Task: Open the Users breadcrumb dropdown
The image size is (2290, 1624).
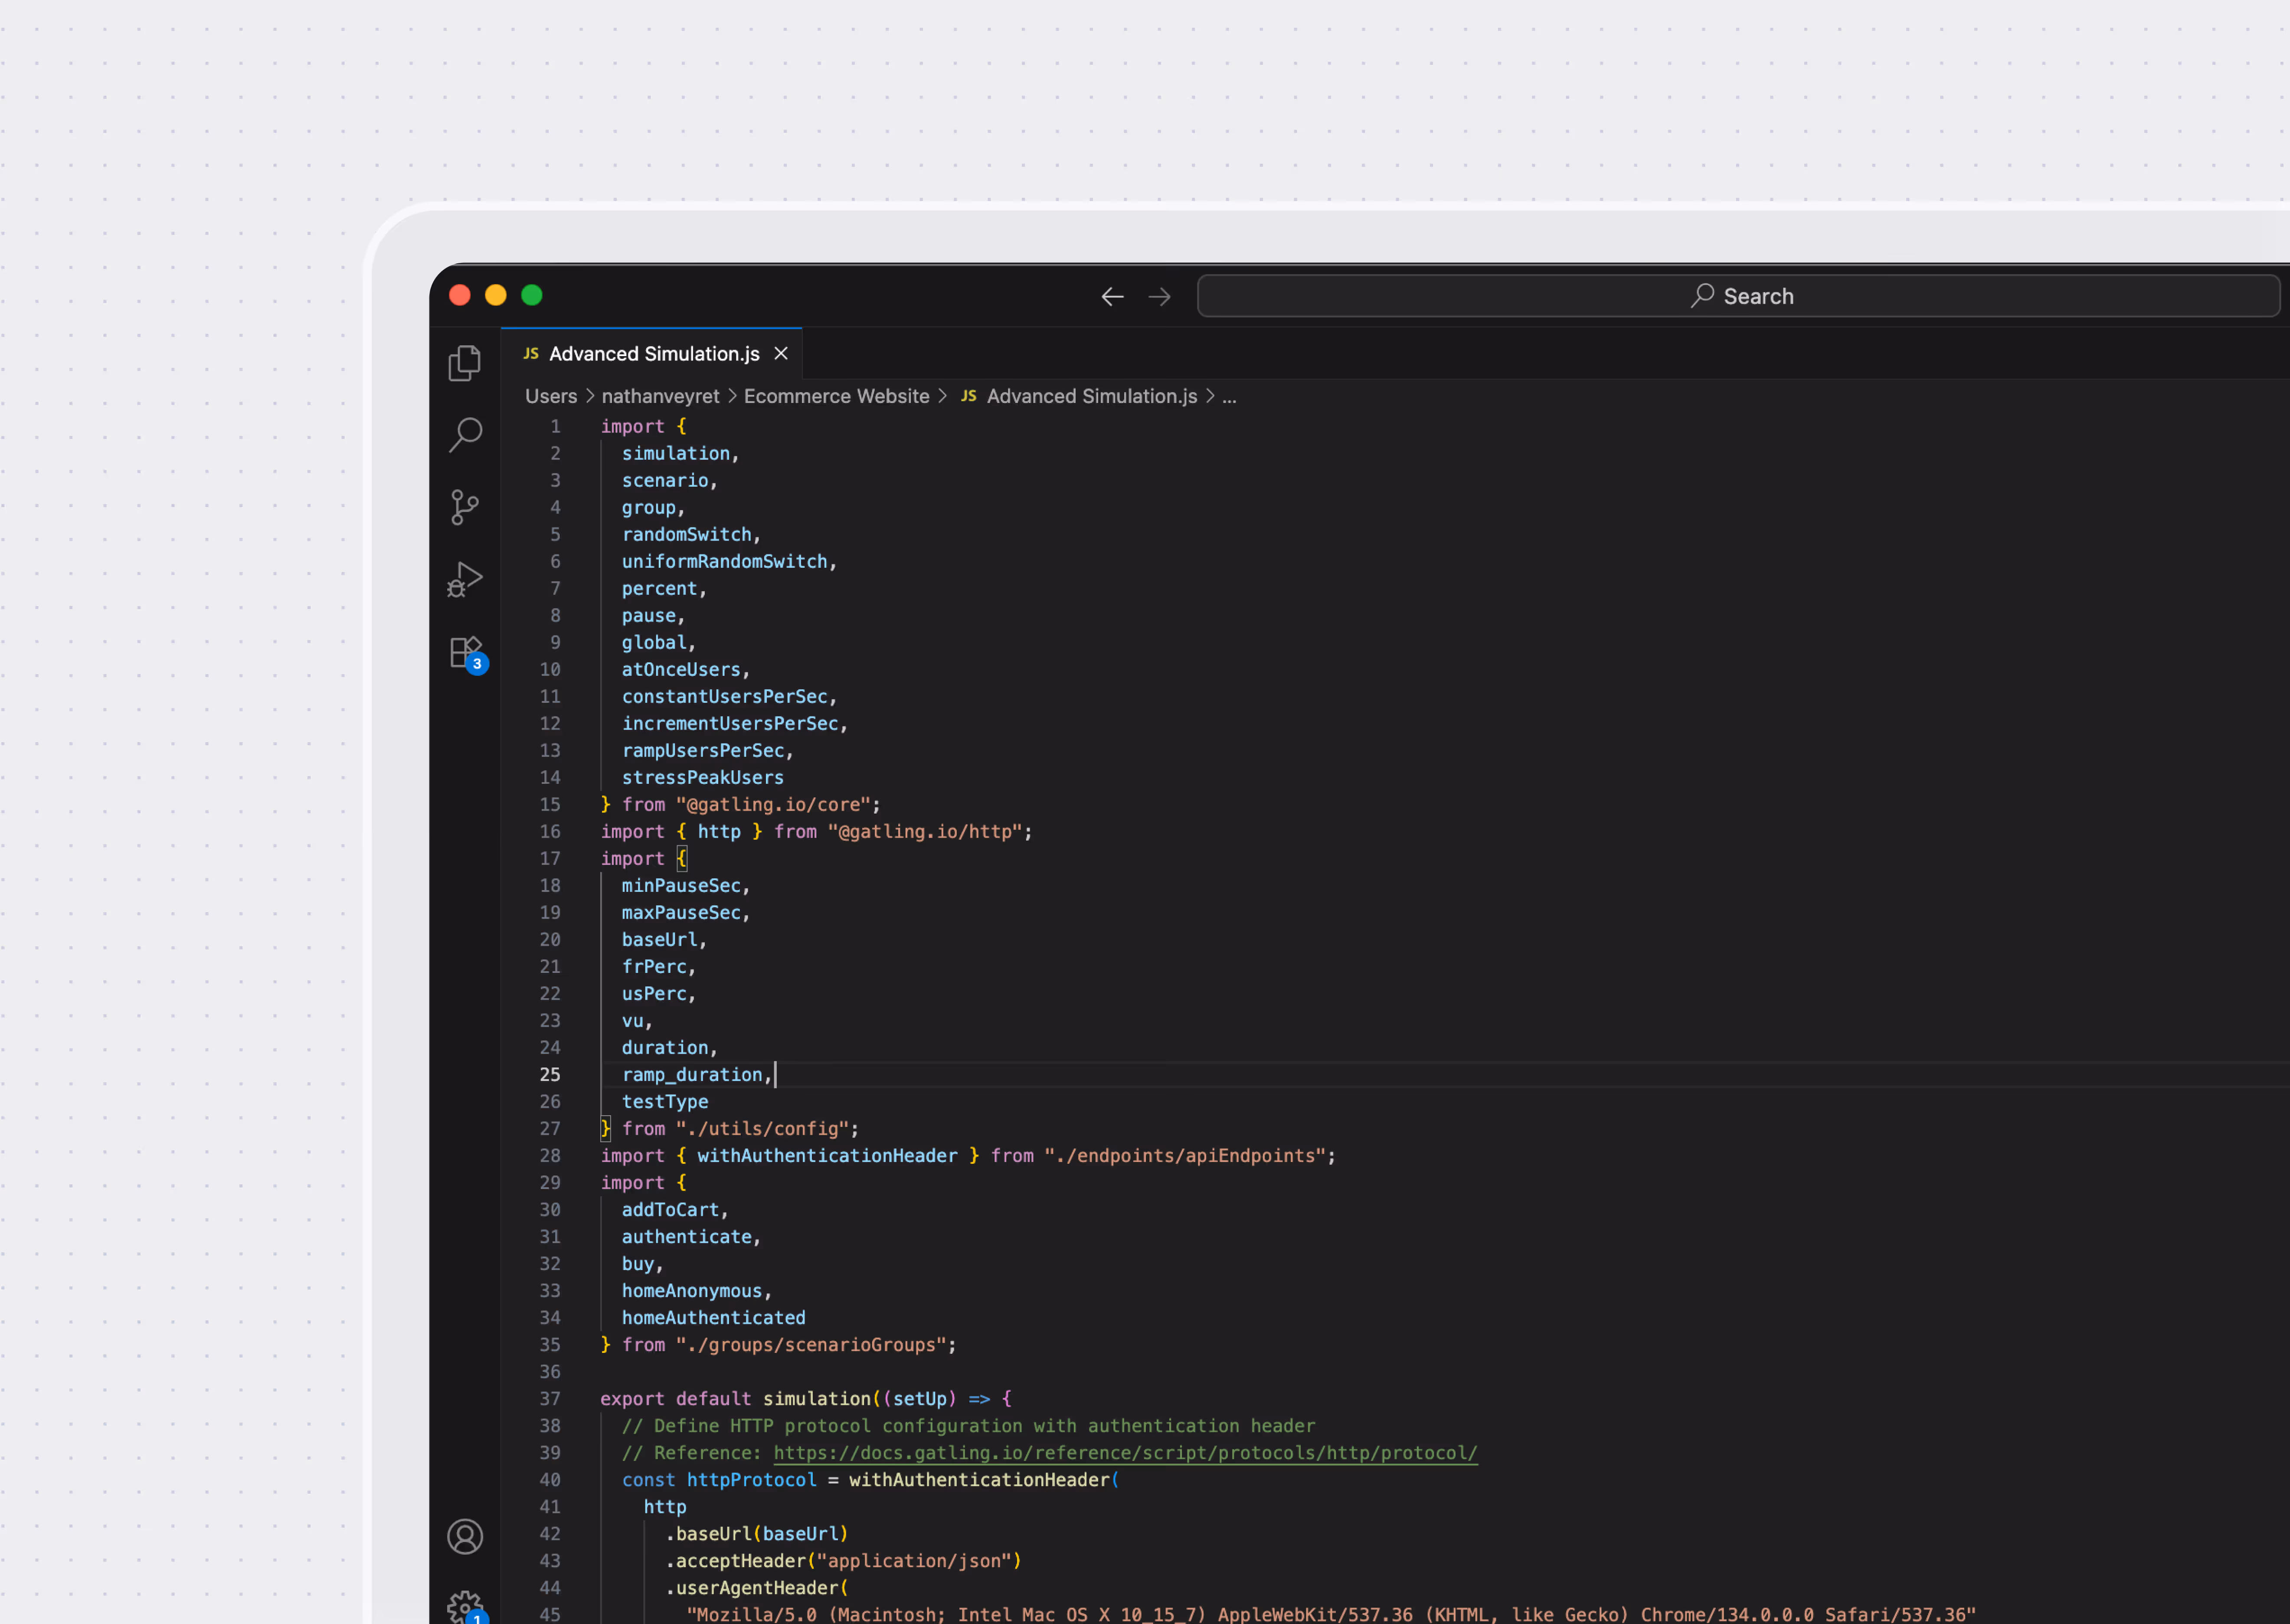Action: (x=551, y=397)
